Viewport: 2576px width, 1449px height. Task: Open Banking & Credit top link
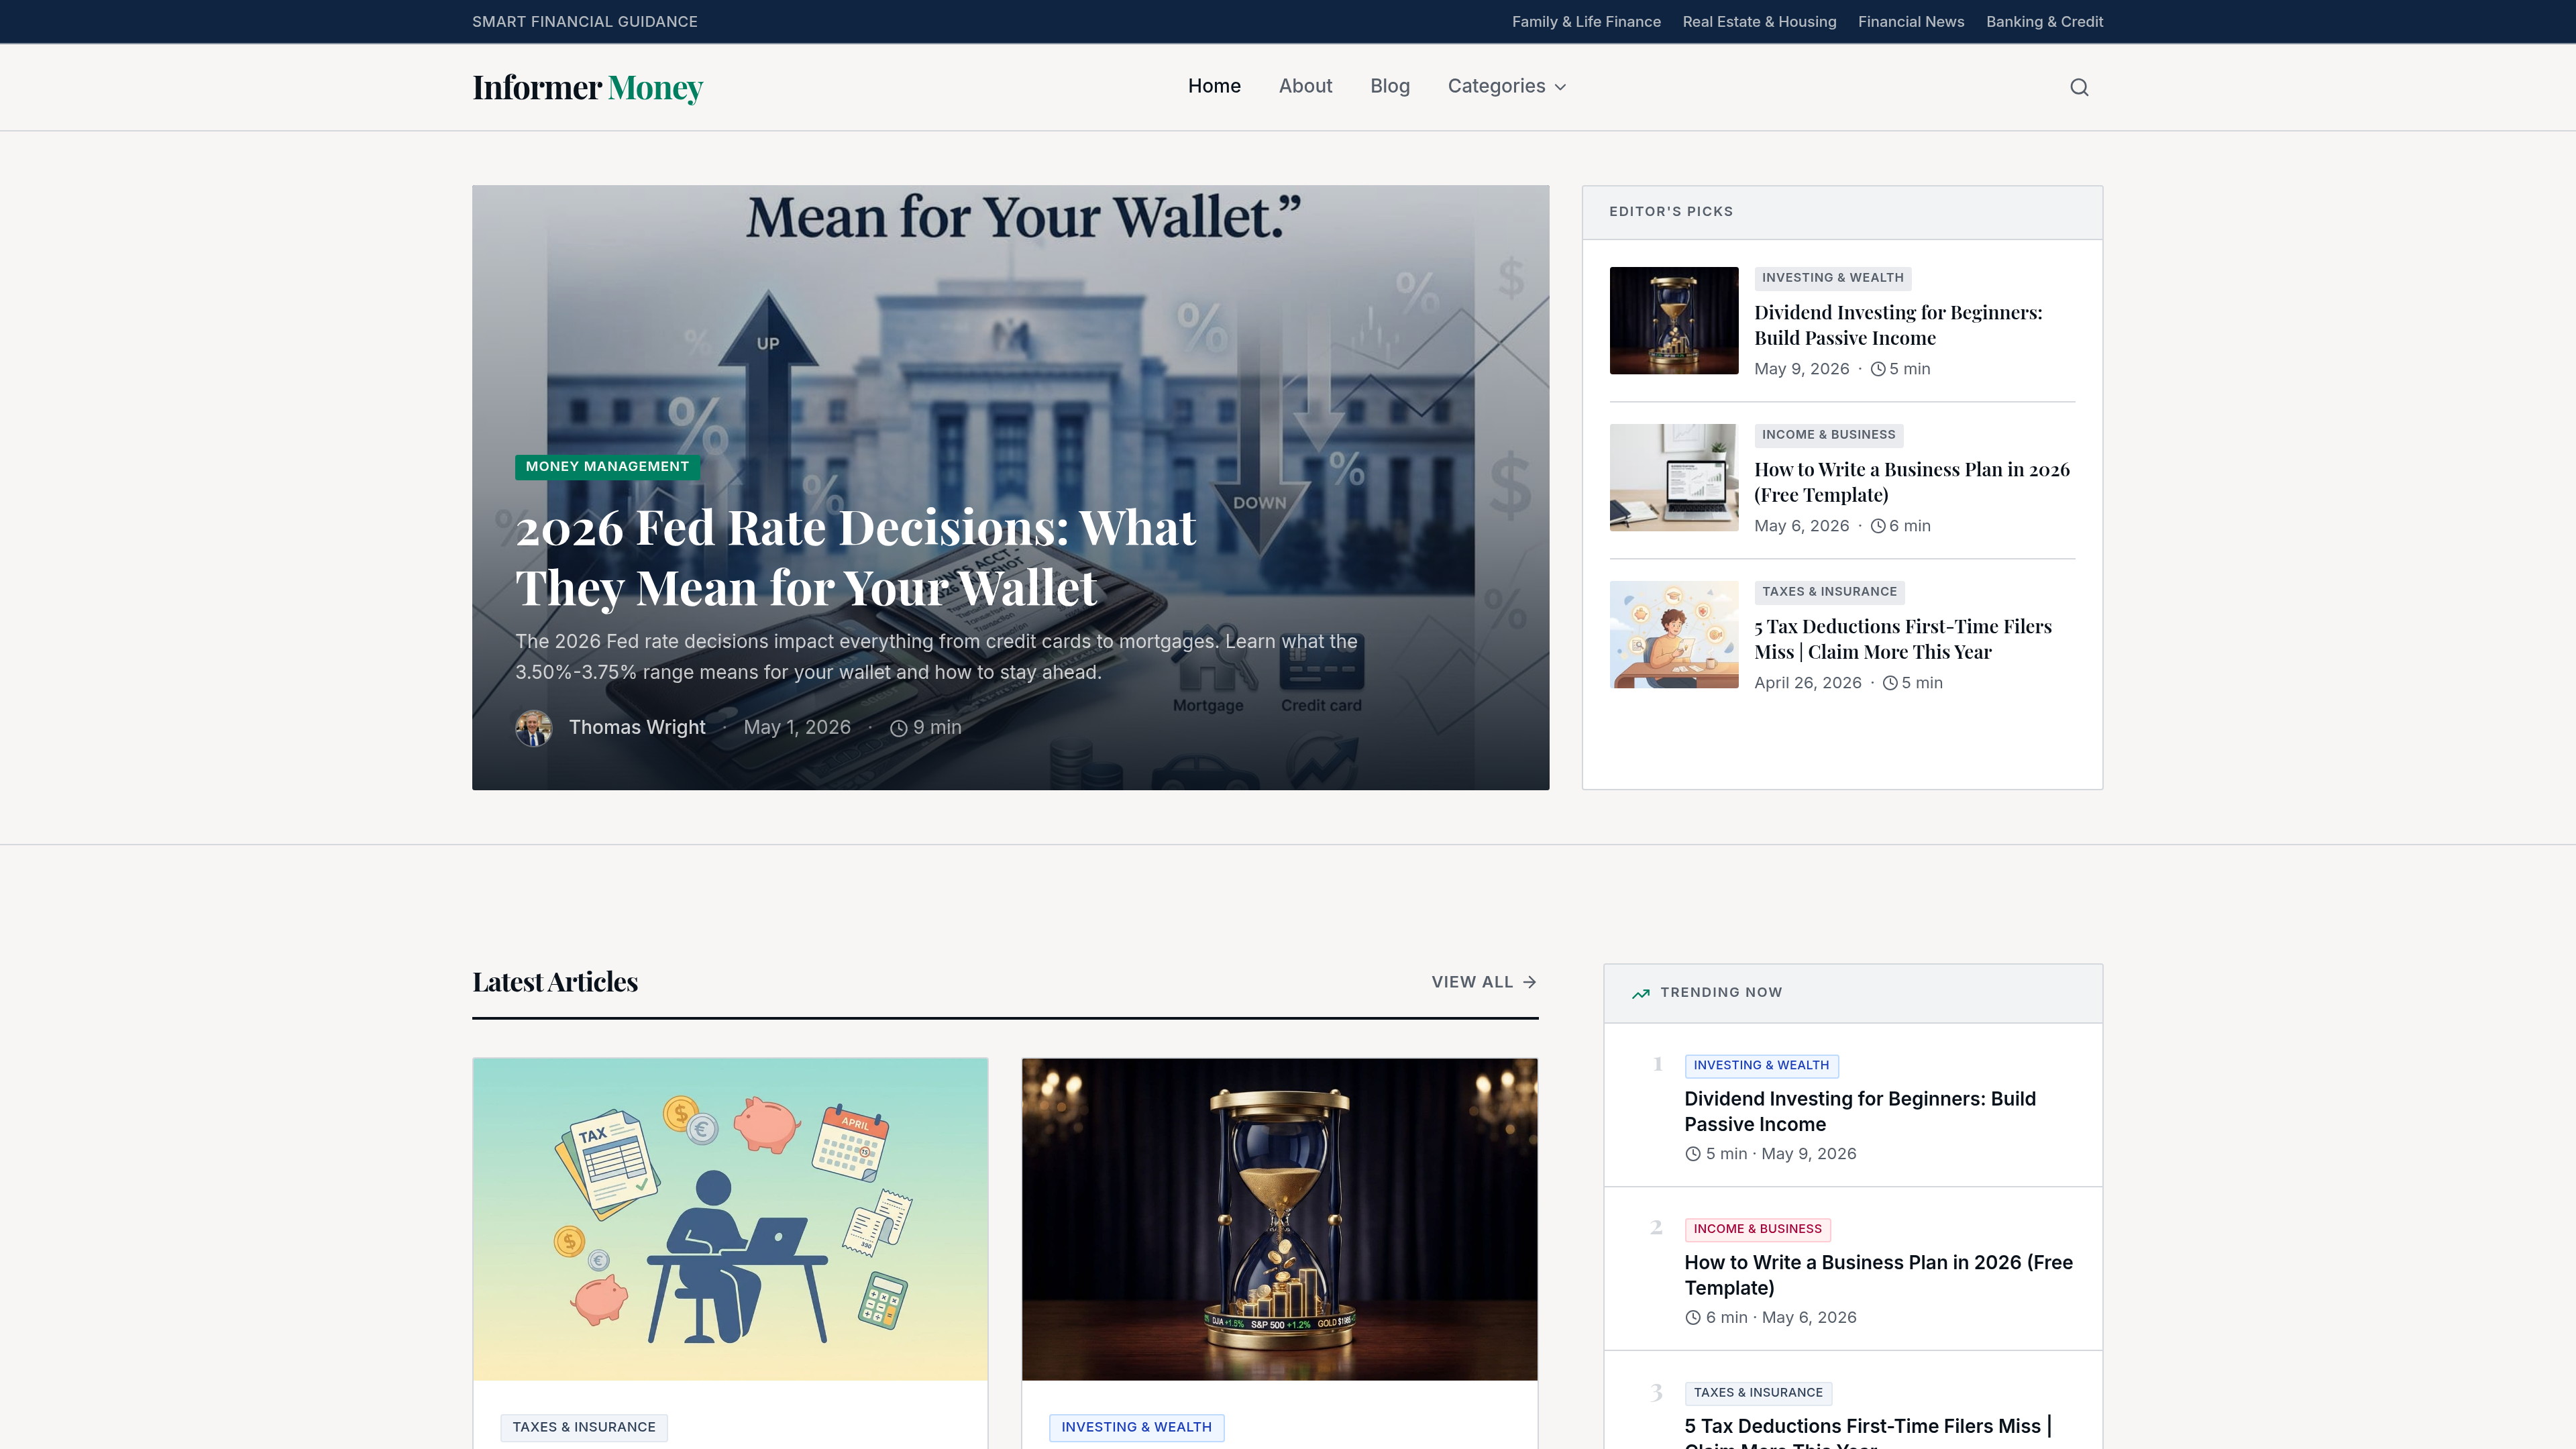click(x=2044, y=22)
